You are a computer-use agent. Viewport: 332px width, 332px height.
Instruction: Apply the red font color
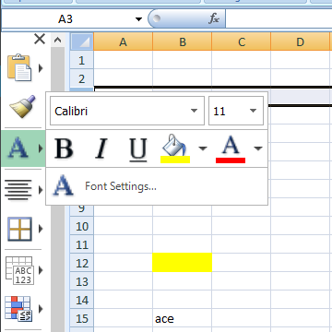[x=231, y=148]
